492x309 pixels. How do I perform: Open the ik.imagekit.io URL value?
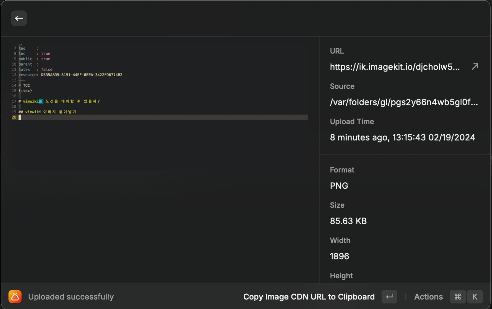click(x=395, y=67)
